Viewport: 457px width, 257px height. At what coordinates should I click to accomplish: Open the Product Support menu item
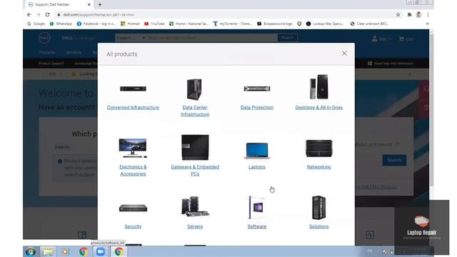[x=51, y=64]
